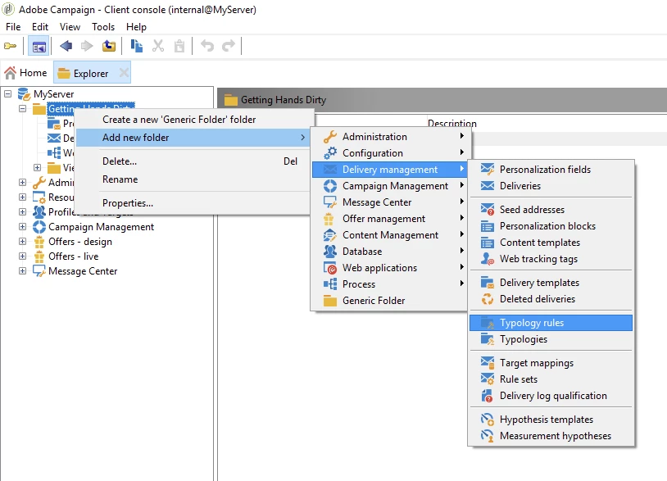Click the Process workflow icon
This screenshot has height=481, width=667.
[x=330, y=284]
